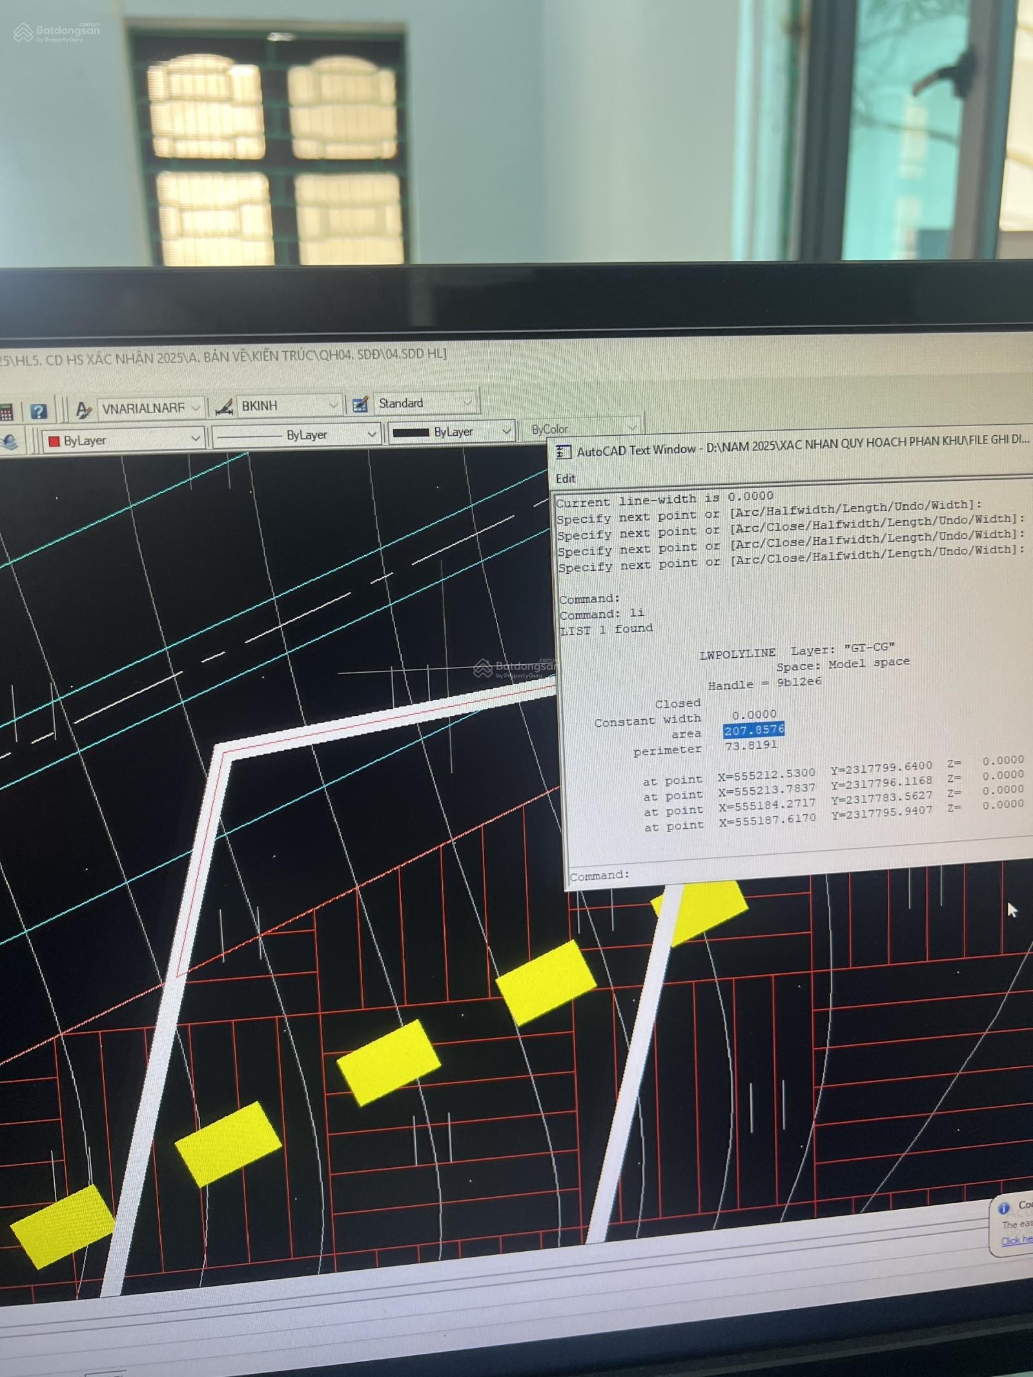Click the Command: input line in Text Window
The height and width of the screenshot is (1377, 1033).
(775, 872)
